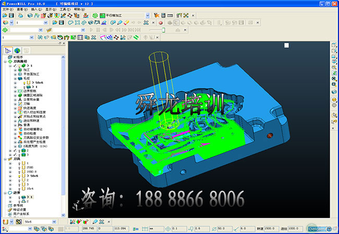Open Feeds and Speeds toolbar icon
Image resolution: width=339 pixels, height=234 pixels.
coord(37,16)
